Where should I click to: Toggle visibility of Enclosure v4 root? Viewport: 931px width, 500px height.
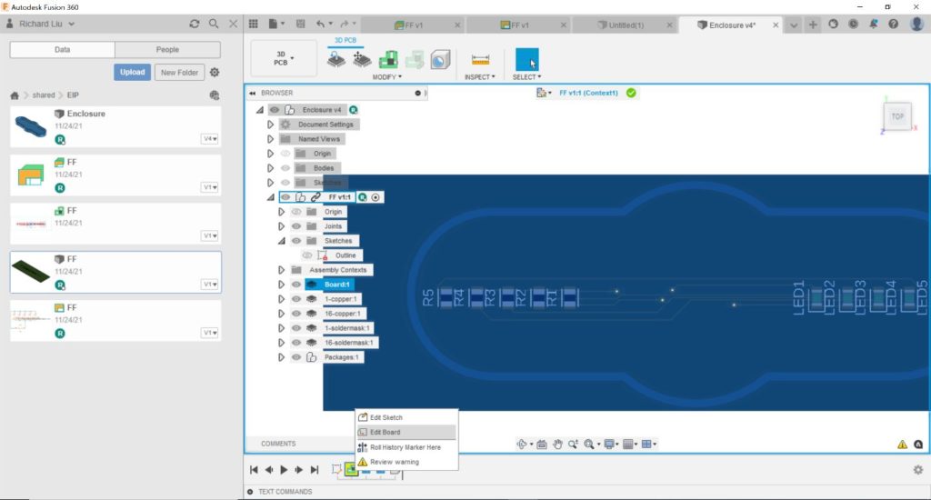click(275, 110)
